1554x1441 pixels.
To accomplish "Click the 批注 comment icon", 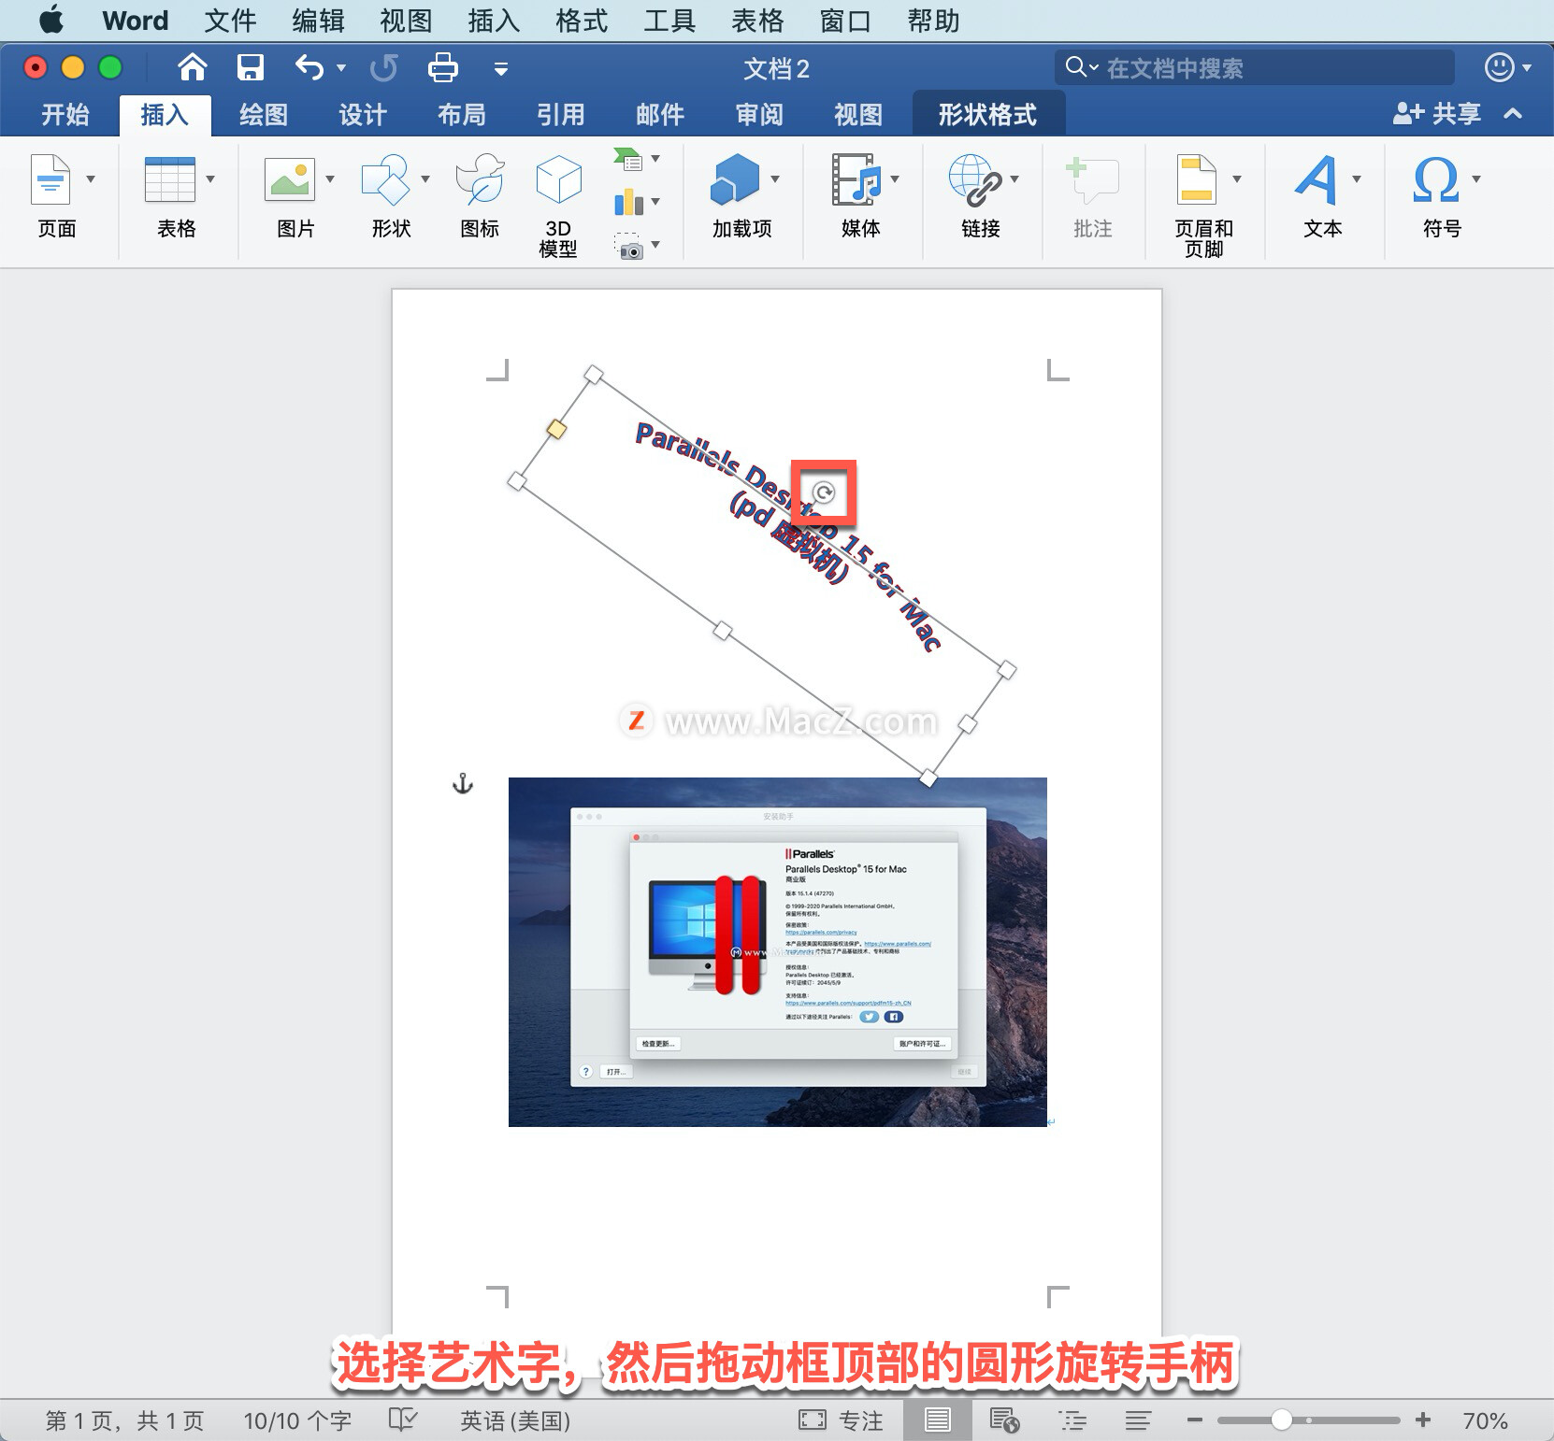I will coord(1092,179).
